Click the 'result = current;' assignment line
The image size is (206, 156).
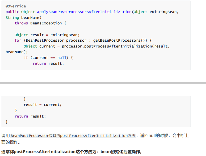[43, 105]
